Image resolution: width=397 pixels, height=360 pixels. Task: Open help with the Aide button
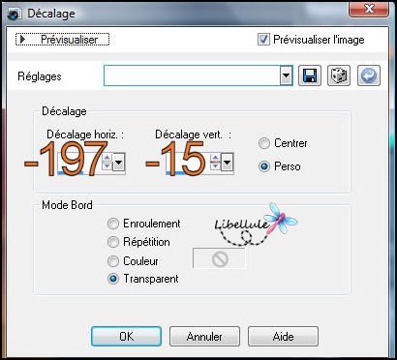[x=283, y=337]
